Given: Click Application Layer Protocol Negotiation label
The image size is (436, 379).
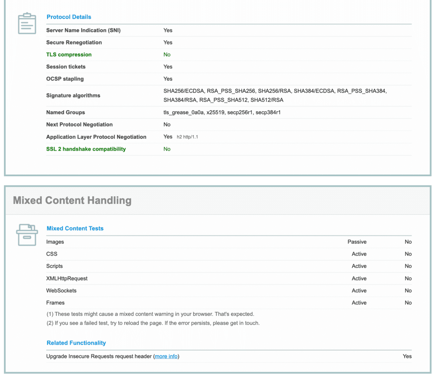Looking at the screenshot, I should click(x=96, y=137).
